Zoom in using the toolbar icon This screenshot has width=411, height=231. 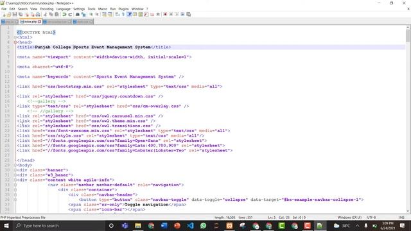[91, 14]
